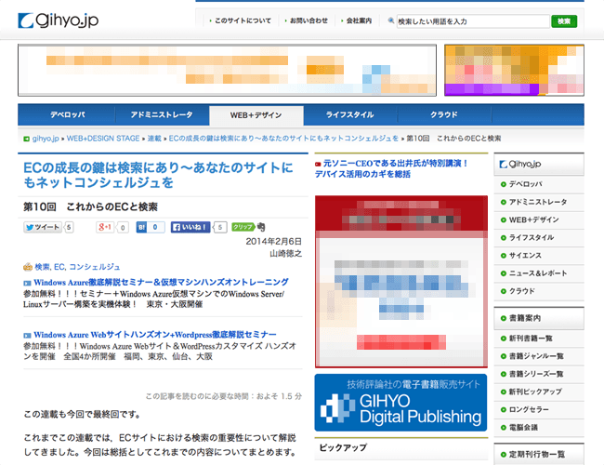Open the お問い合わせ contact link

pos(309,20)
